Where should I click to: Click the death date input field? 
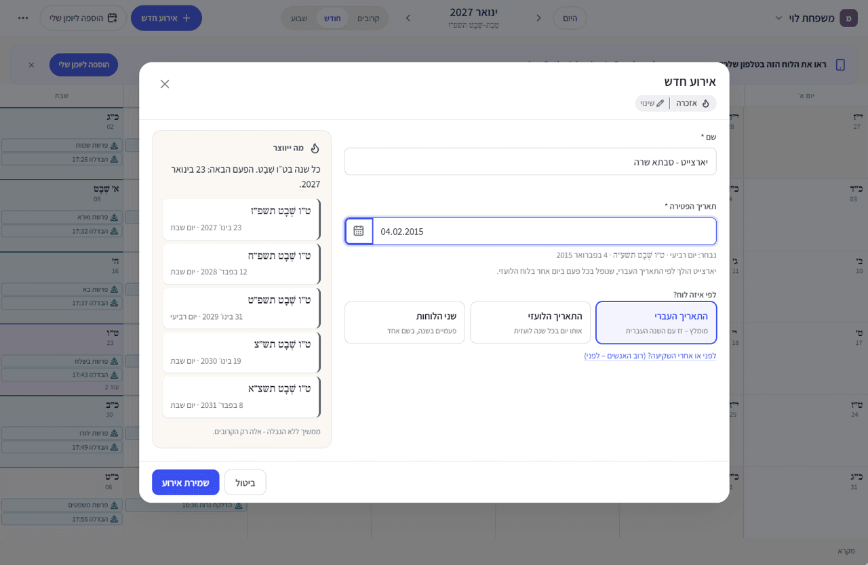coord(545,231)
